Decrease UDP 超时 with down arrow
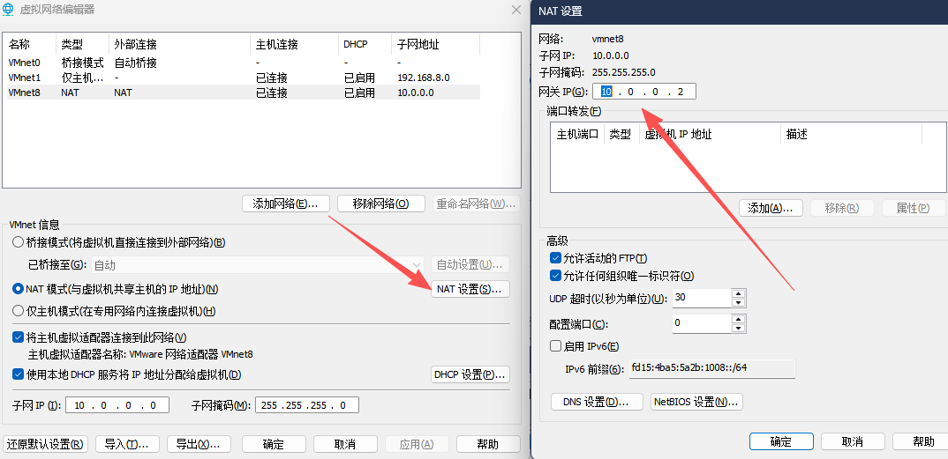The height and width of the screenshot is (459, 948). click(x=738, y=303)
